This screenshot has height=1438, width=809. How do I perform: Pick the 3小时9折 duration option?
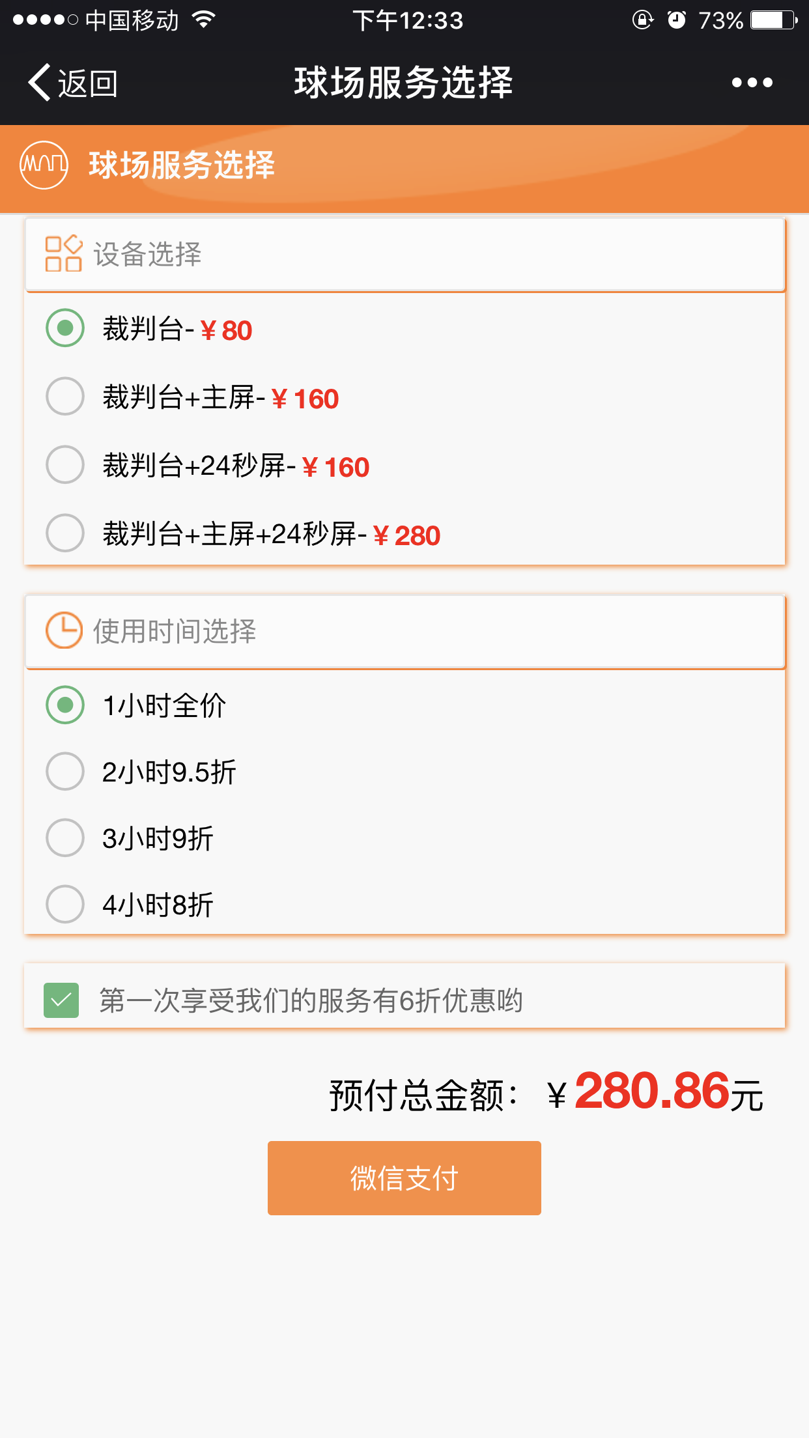[x=65, y=838]
